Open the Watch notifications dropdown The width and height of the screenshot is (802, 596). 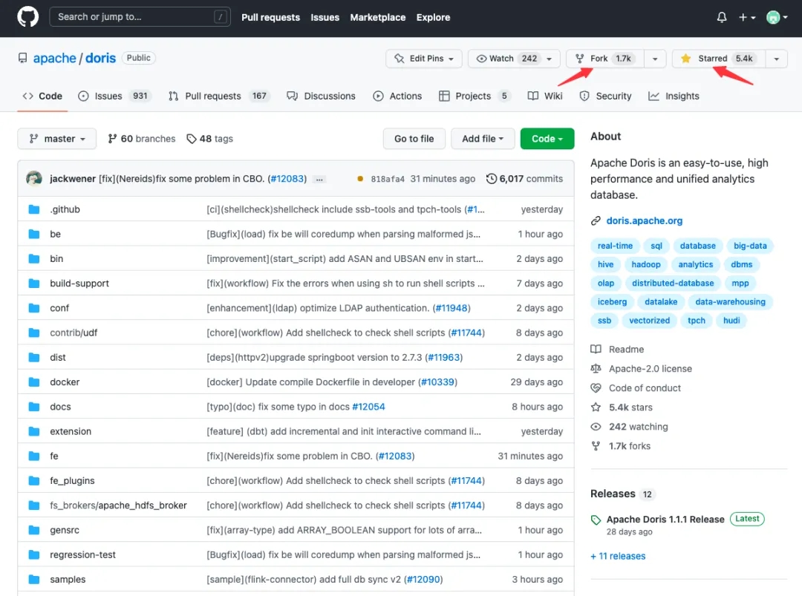pyautogui.click(x=514, y=59)
